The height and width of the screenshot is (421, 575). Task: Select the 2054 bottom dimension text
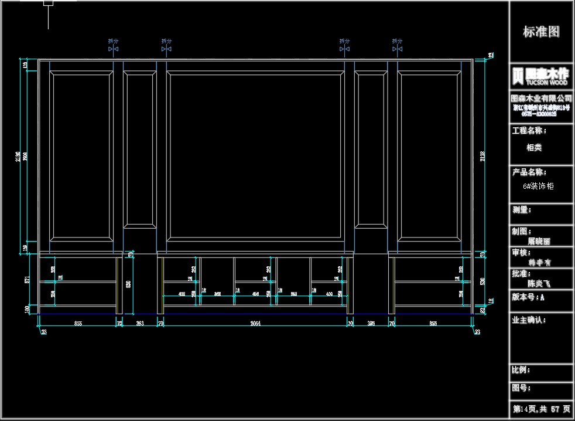[x=255, y=323]
